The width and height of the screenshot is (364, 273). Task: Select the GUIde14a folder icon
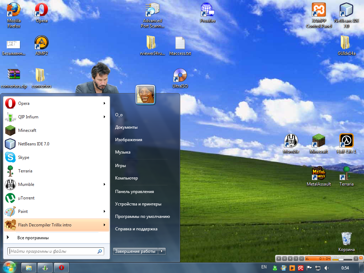pyautogui.click(x=346, y=45)
